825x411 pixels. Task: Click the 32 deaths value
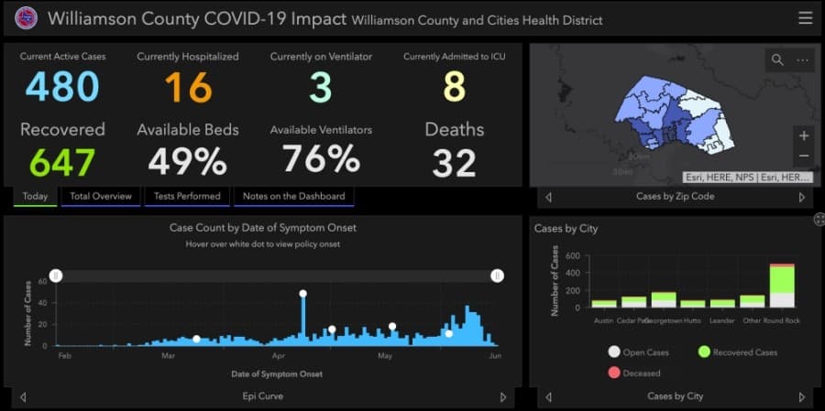pyautogui.click(x=455, y=163)
